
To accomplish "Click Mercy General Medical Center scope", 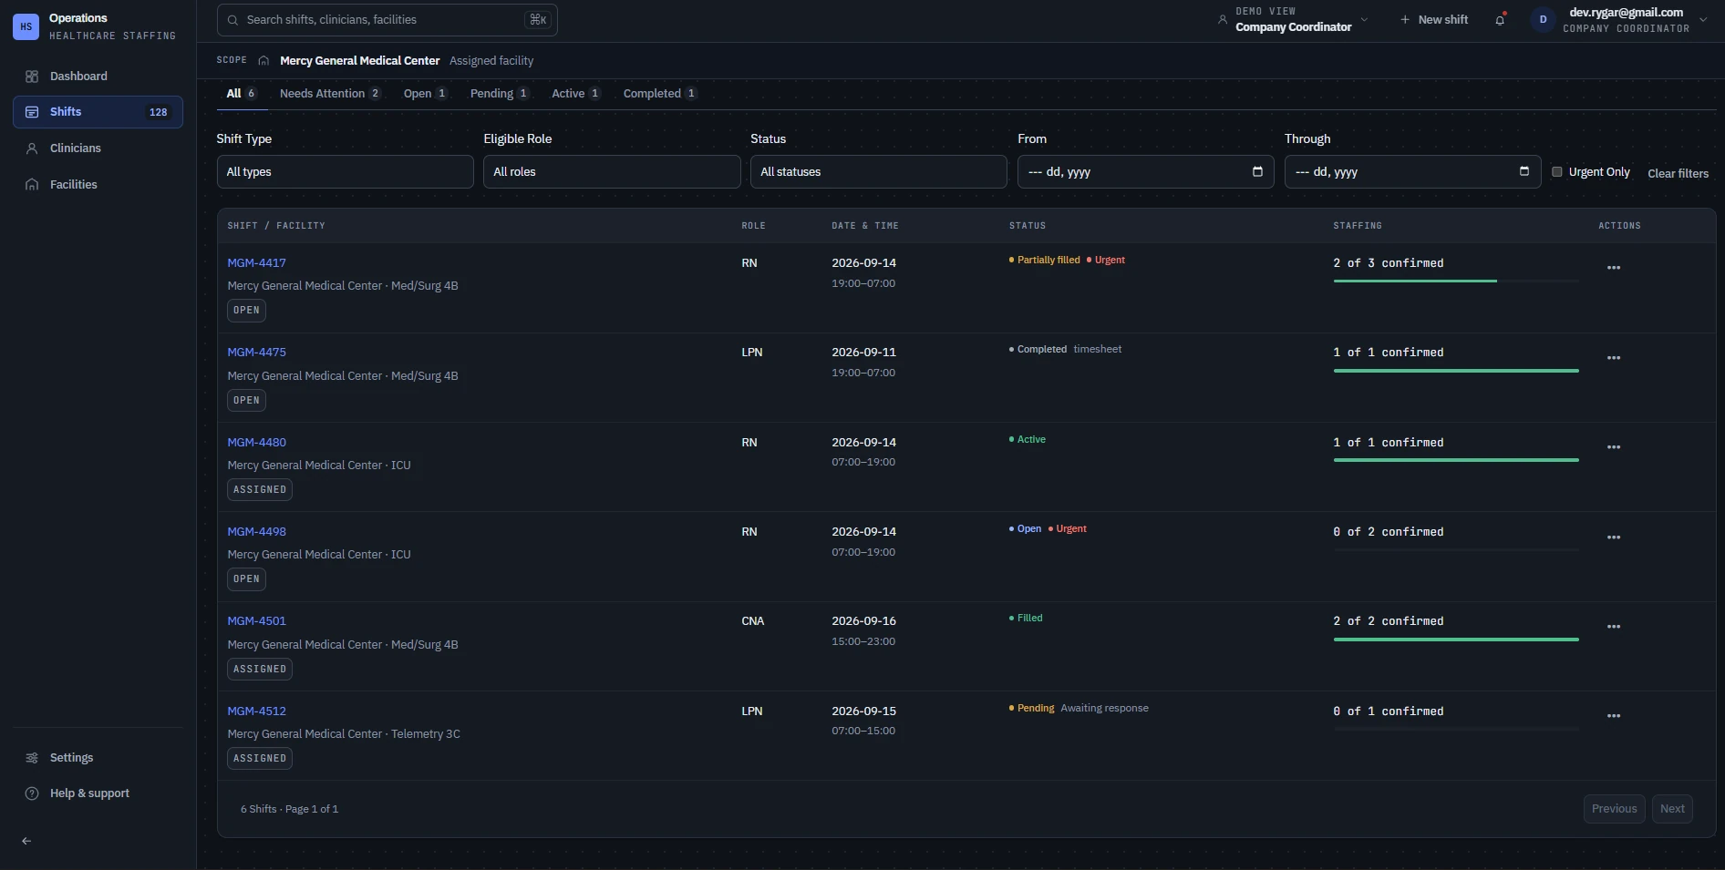I will click(x=359, y=60).
